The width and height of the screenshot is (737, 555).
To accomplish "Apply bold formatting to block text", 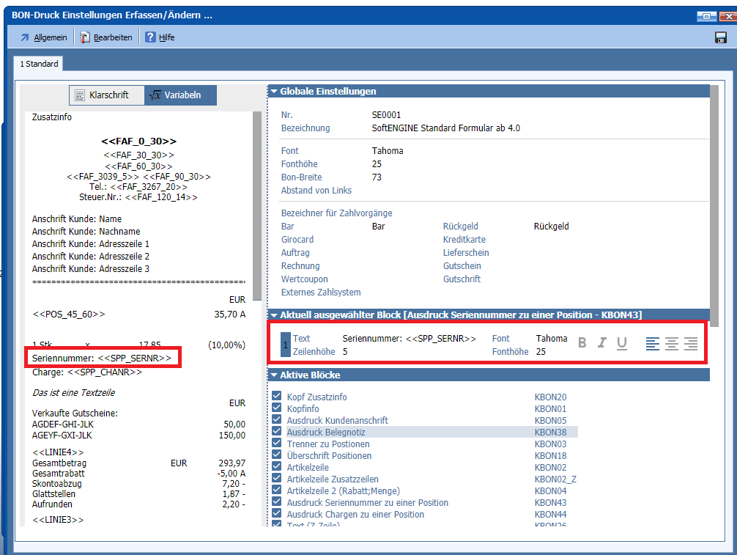I will [582, 343].
